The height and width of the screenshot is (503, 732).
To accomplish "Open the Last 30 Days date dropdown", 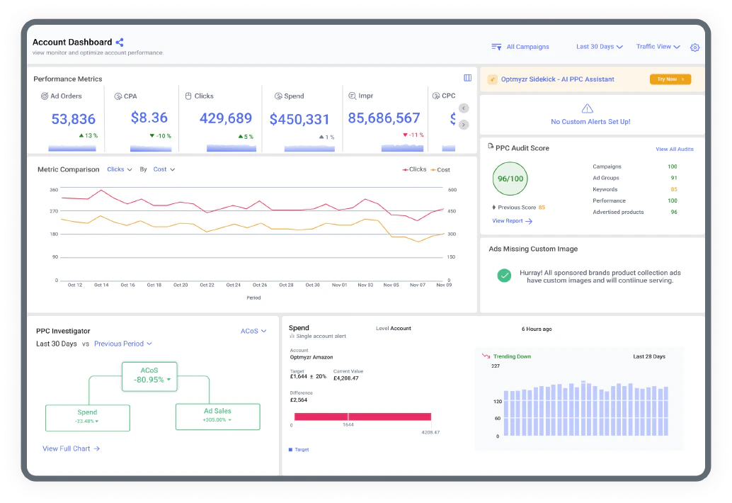I will (599, 47).
